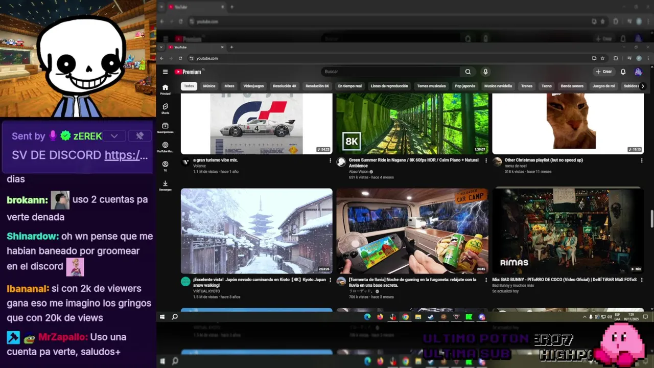Viewport: 654px width, 368px height.
Task: Select the Trenes chip
Action: point(527,86)
